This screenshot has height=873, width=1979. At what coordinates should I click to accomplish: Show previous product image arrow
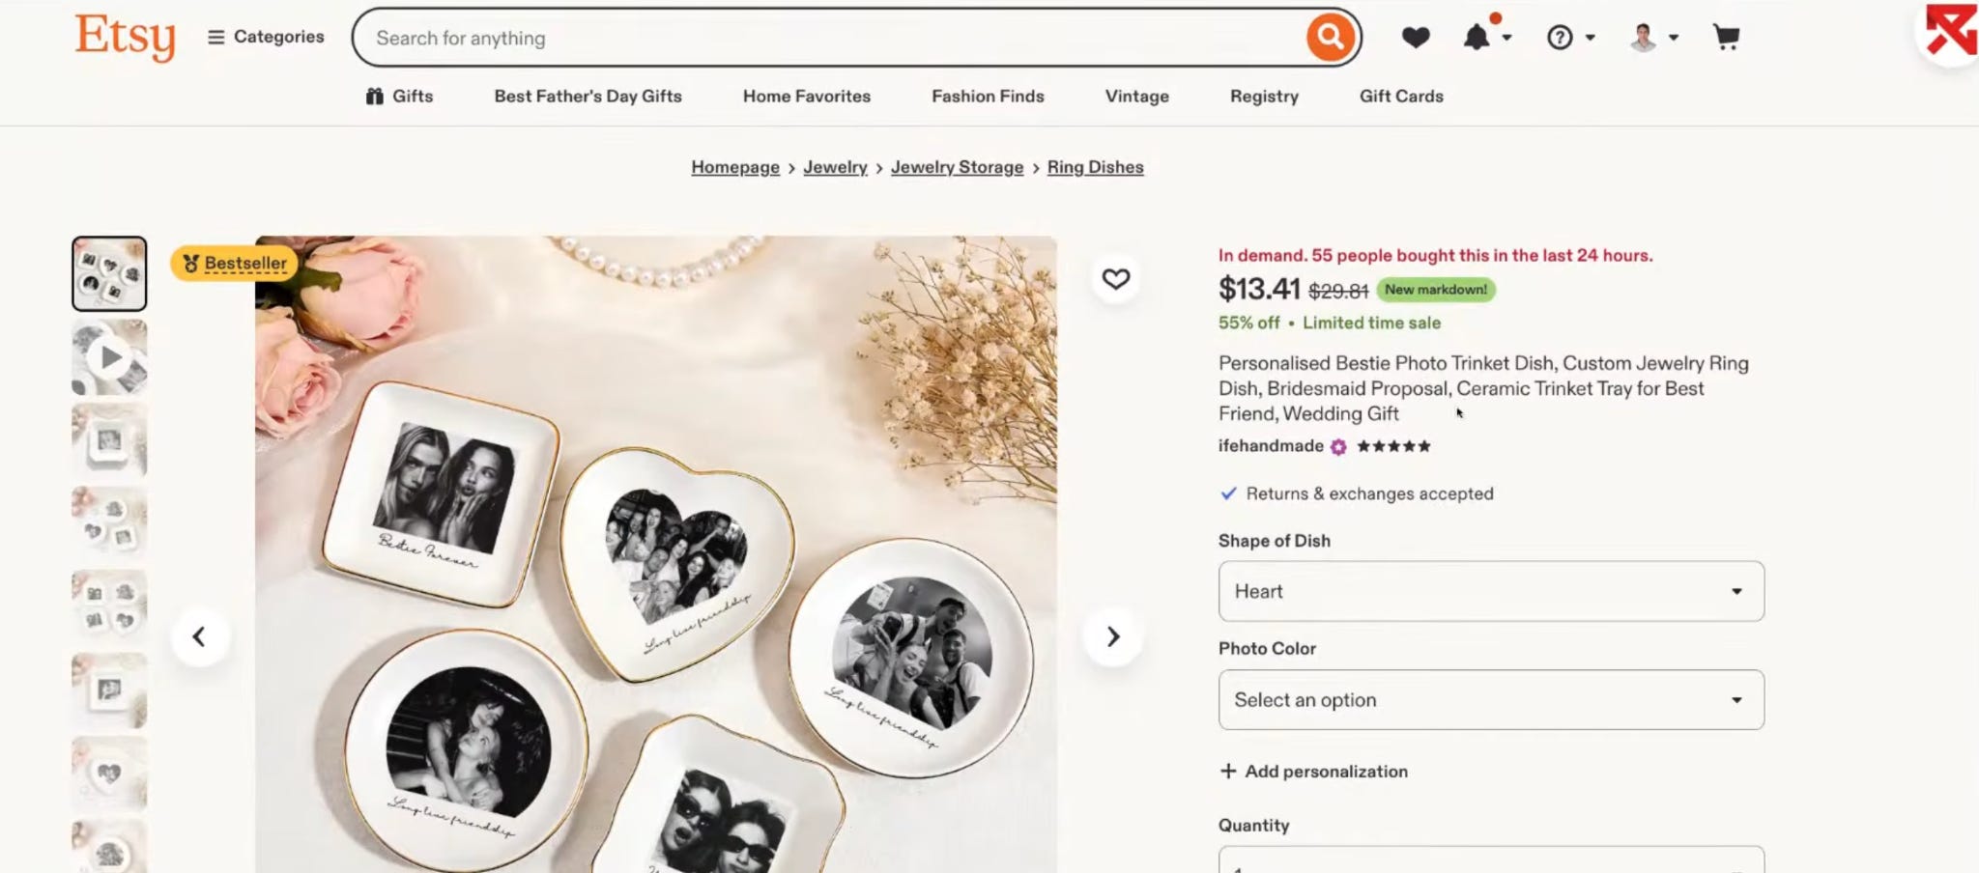pyautogui.click(x=199, y=636)
